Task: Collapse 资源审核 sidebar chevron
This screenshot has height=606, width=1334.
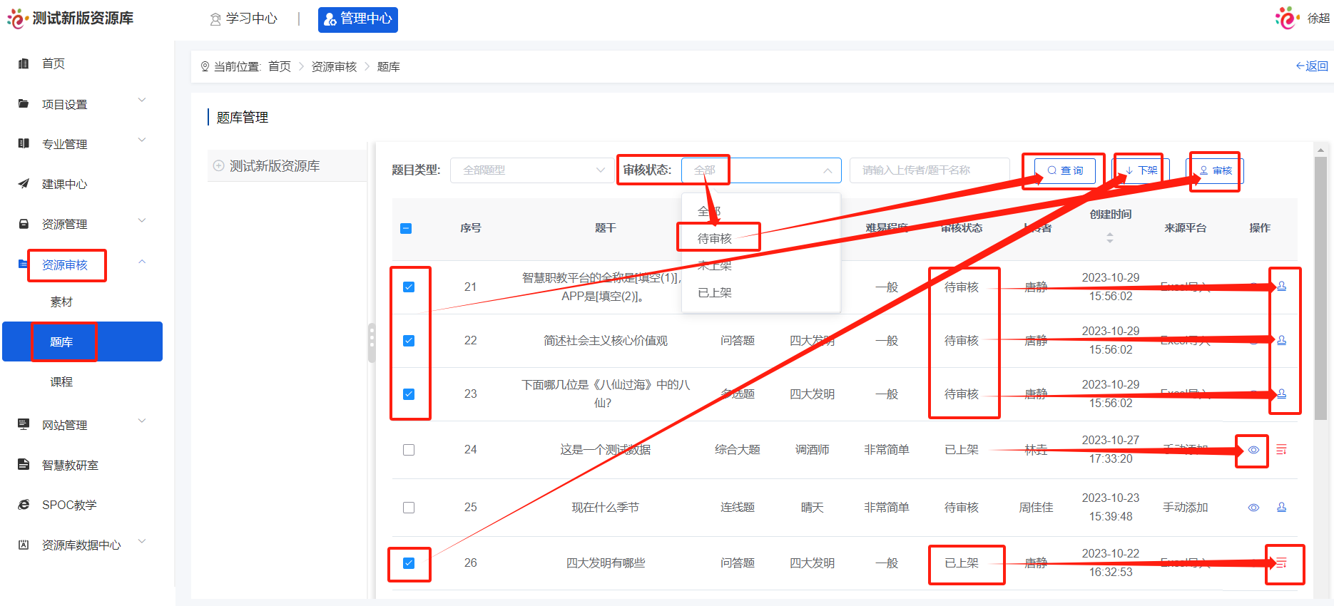Action: click(142, 262)
